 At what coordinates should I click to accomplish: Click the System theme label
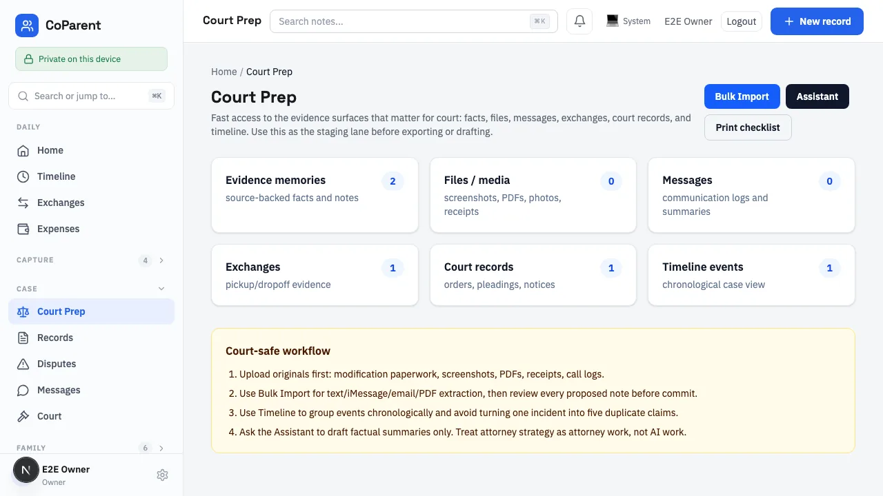click(636, 21)
